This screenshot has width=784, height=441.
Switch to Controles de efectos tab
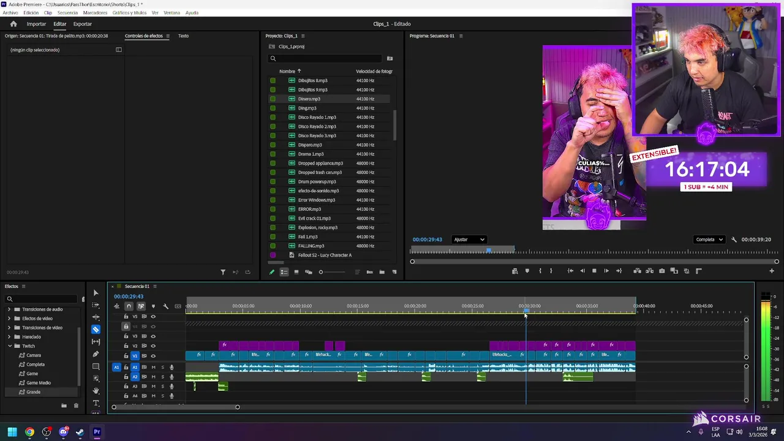pos(144,36)
